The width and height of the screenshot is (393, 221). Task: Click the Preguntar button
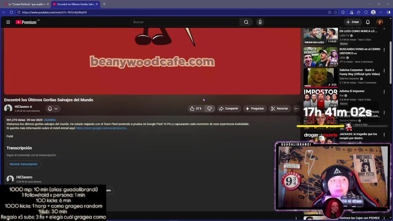[254, 108]
